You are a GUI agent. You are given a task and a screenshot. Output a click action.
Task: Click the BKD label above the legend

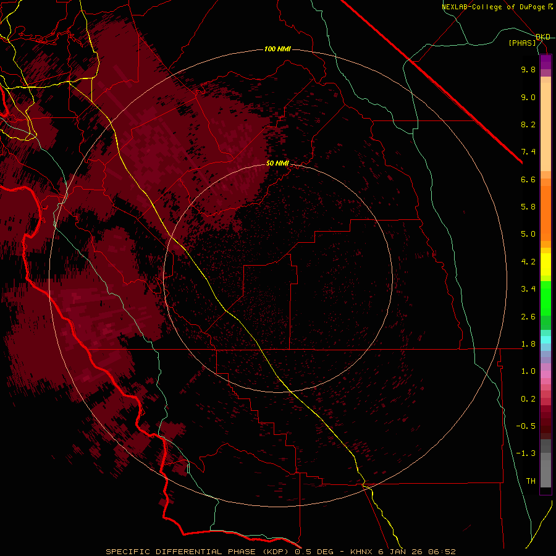(x=543, y=37)
